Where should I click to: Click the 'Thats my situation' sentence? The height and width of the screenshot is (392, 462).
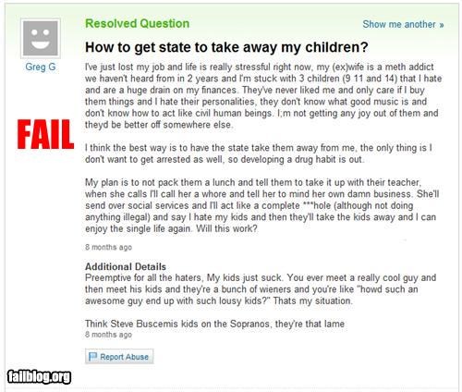[312, 300]
